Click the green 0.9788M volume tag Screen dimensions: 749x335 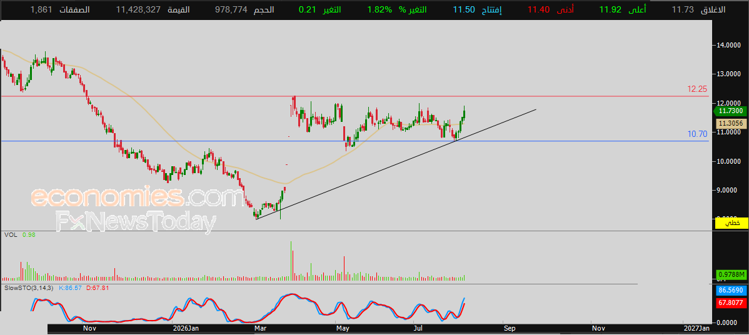731,274
